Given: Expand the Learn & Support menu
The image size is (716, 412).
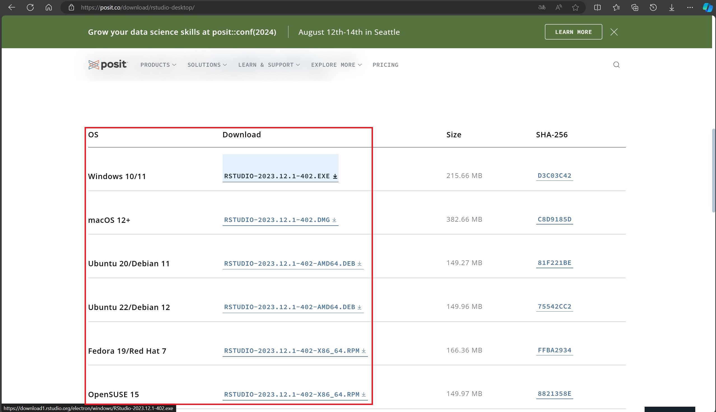Looking at the screenshot, I should coord(269,65).
